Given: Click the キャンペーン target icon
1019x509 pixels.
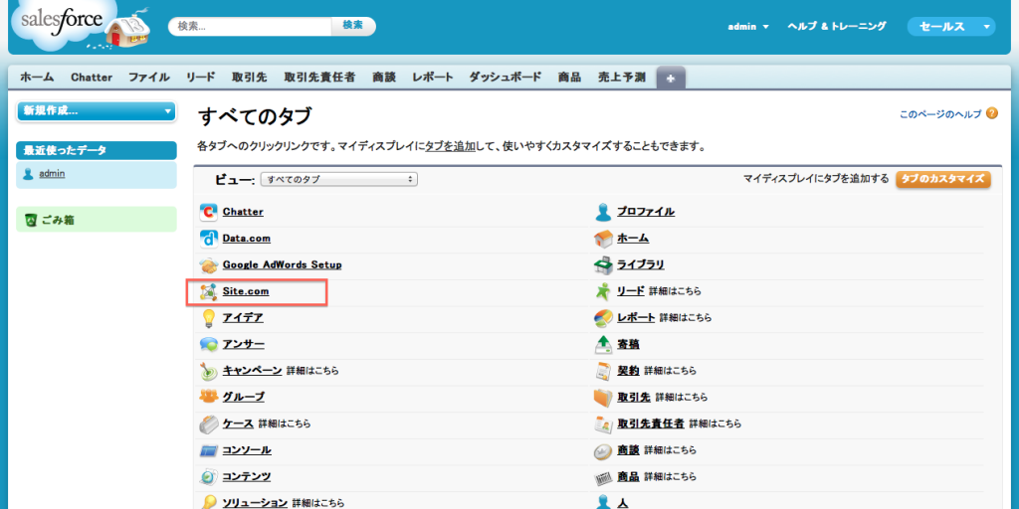Looking at the screenshot, I should [x=208, y=372].
